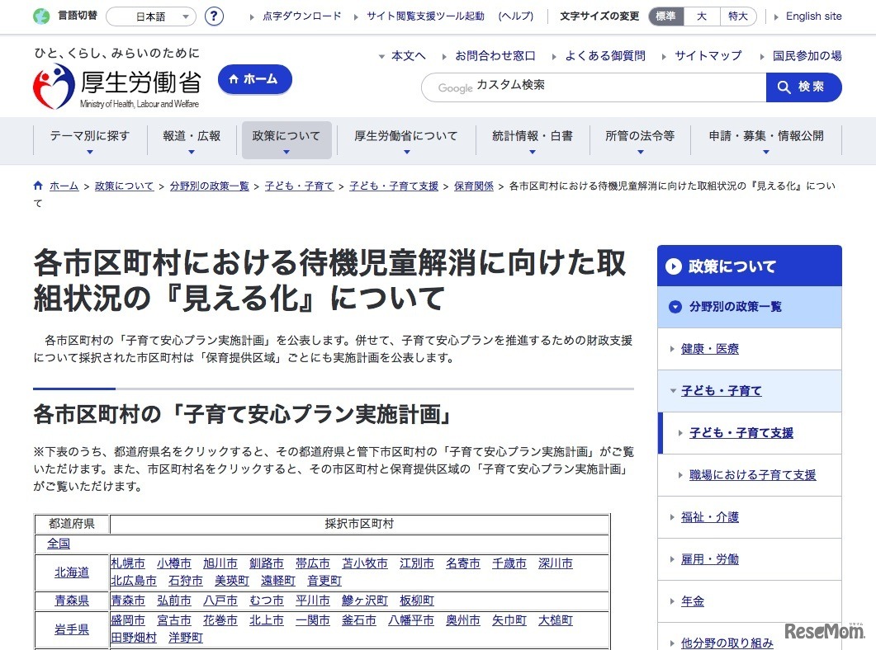The image size is (876, 650).
Task: Open the 日本語 language dropdown
Action: pos(150,16)
